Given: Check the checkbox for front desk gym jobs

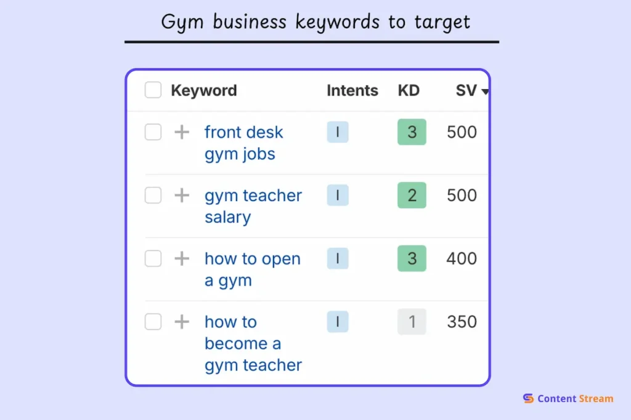Looking at the screenshot, I should click(152, 132).
